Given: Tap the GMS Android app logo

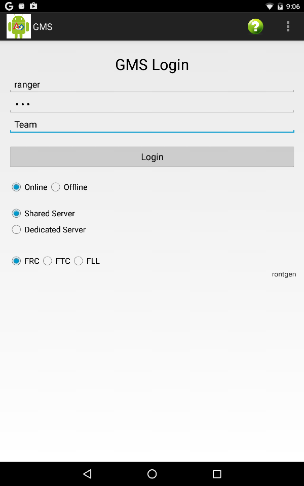Looking at the screenshot, I should coord(19,26).
